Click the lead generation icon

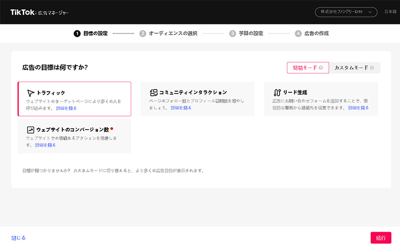coord(277,92)
